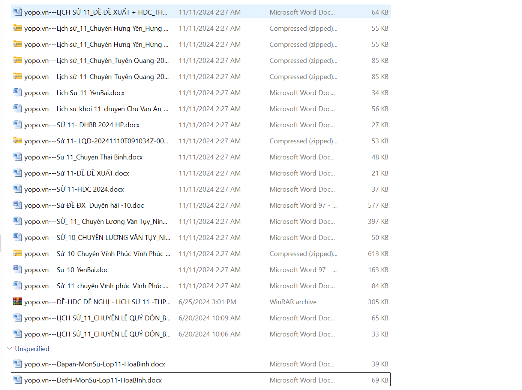
Task: Click the Word icon of Dethi-MonSu-Lop11-HoaBInh.docx
Action: point(18,380)
